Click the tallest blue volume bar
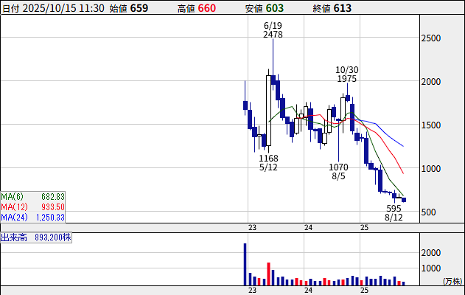Image resolution: width=465 pixels, height=295 pixels. pyautogui.click(x=245, y=265)
